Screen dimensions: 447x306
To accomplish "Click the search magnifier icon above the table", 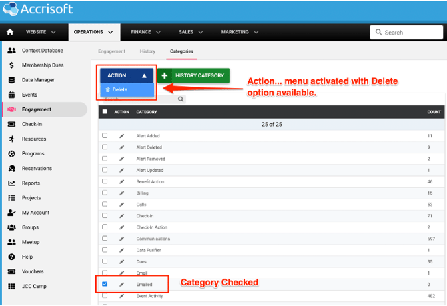I will tap(181, 99).
